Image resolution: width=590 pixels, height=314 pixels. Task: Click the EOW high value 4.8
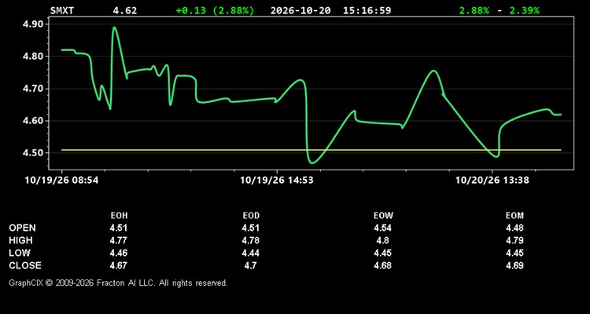[x=382, y=240]
